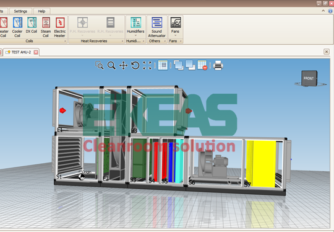Click the zoom magnifier tool
This screenshot has height=232, width=334.
click(x=111, y=65)
